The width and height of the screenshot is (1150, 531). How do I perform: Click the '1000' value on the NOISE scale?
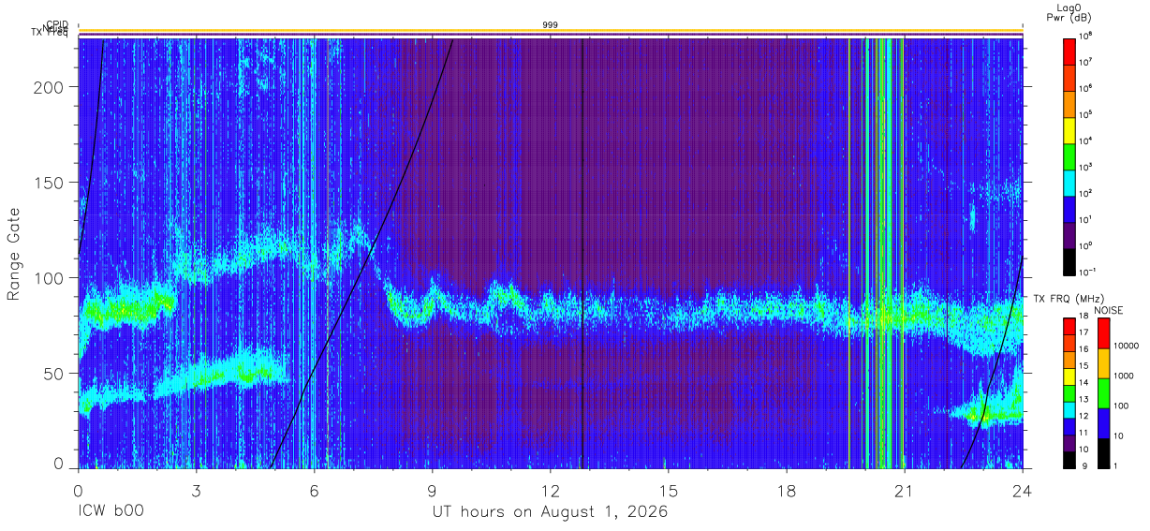pyautogui.click(x=1125, y=376)
